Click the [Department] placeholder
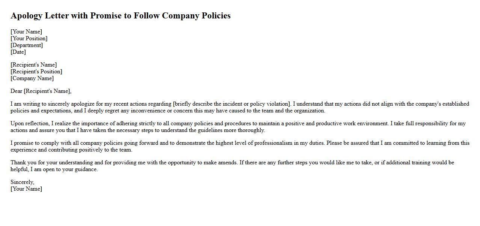The image size is (480, 226). coord(27,45)
